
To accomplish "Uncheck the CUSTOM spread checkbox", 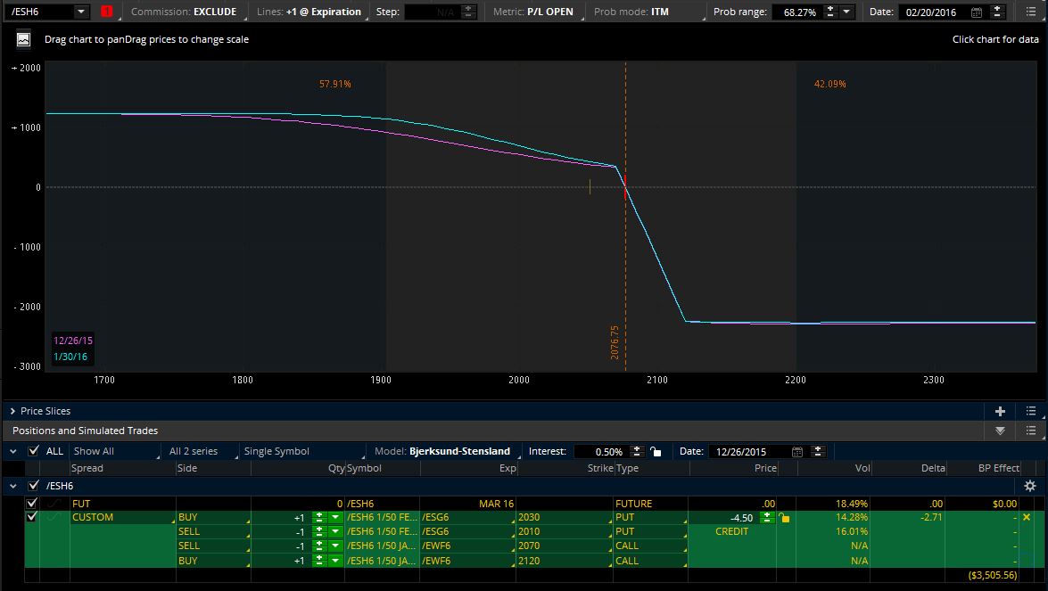I will [32, 517].
